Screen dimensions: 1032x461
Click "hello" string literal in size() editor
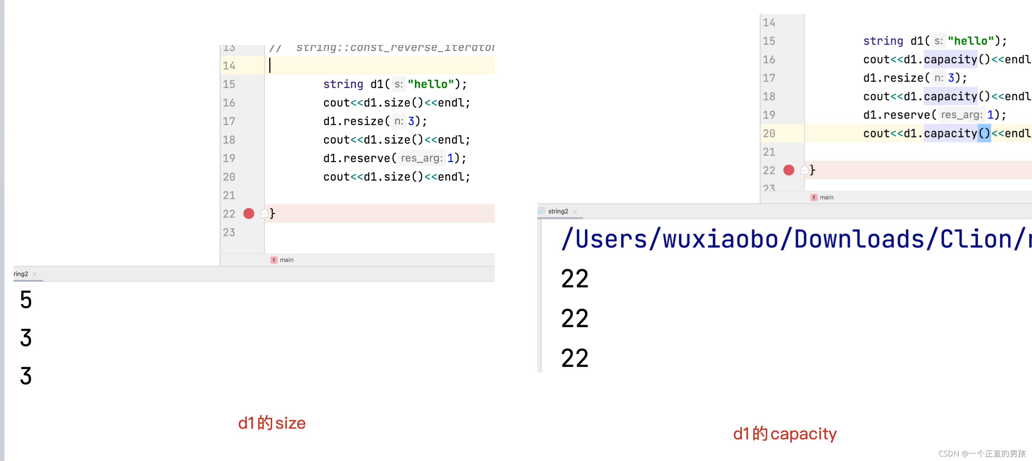(x=430, y=84)
